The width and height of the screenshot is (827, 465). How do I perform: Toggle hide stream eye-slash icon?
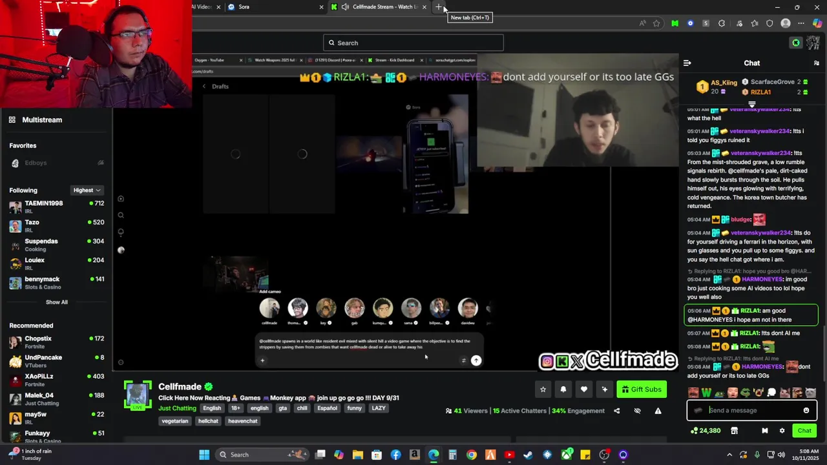click(637, 411)
